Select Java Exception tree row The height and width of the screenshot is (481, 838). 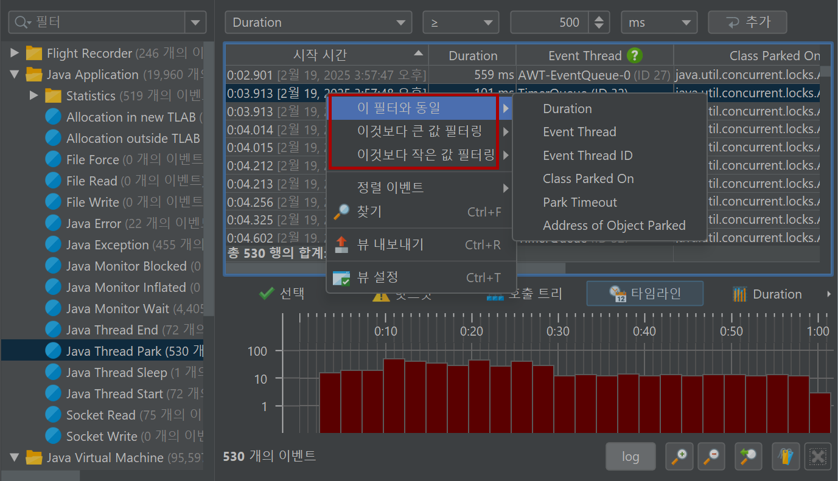click(102, 245)
